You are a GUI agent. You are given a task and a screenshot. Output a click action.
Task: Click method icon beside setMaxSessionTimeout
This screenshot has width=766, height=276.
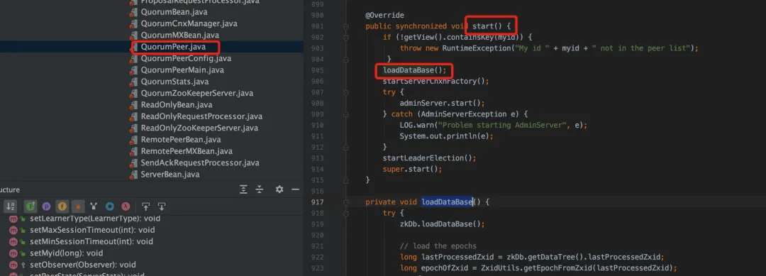(x=13, y=230)
